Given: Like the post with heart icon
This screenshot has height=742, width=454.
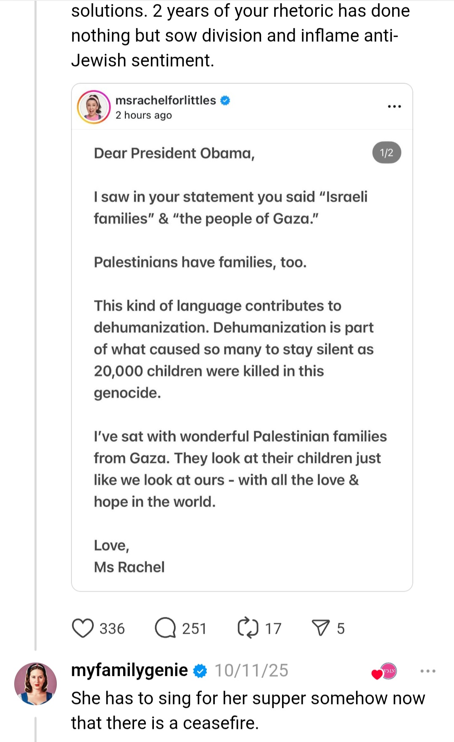Looking at the screenshot, I should [x=83, y=628].
